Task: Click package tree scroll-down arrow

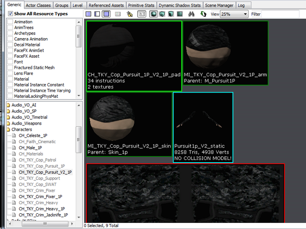Action: point(79,217)
